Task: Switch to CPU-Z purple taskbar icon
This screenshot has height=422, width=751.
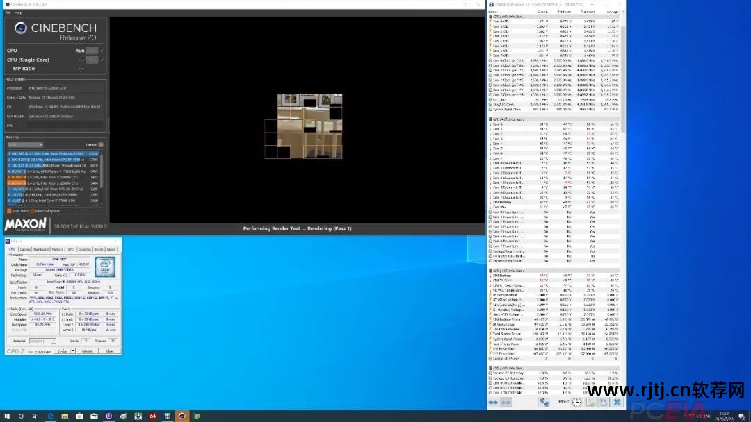Action: pos(108,416)
